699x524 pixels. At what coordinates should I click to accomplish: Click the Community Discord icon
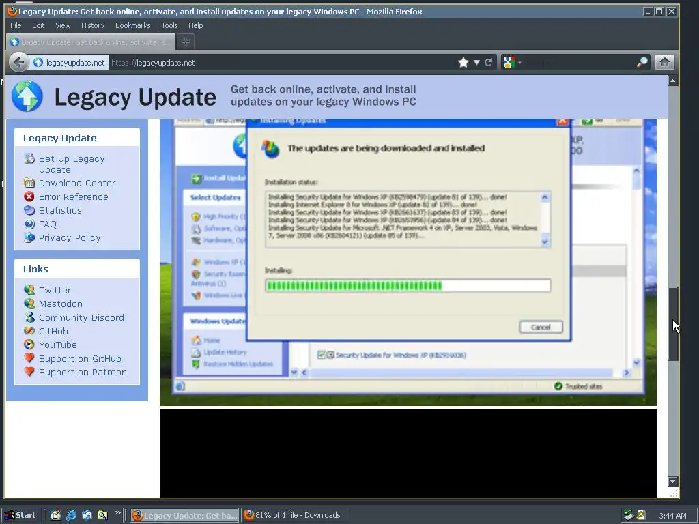point(29,317)
